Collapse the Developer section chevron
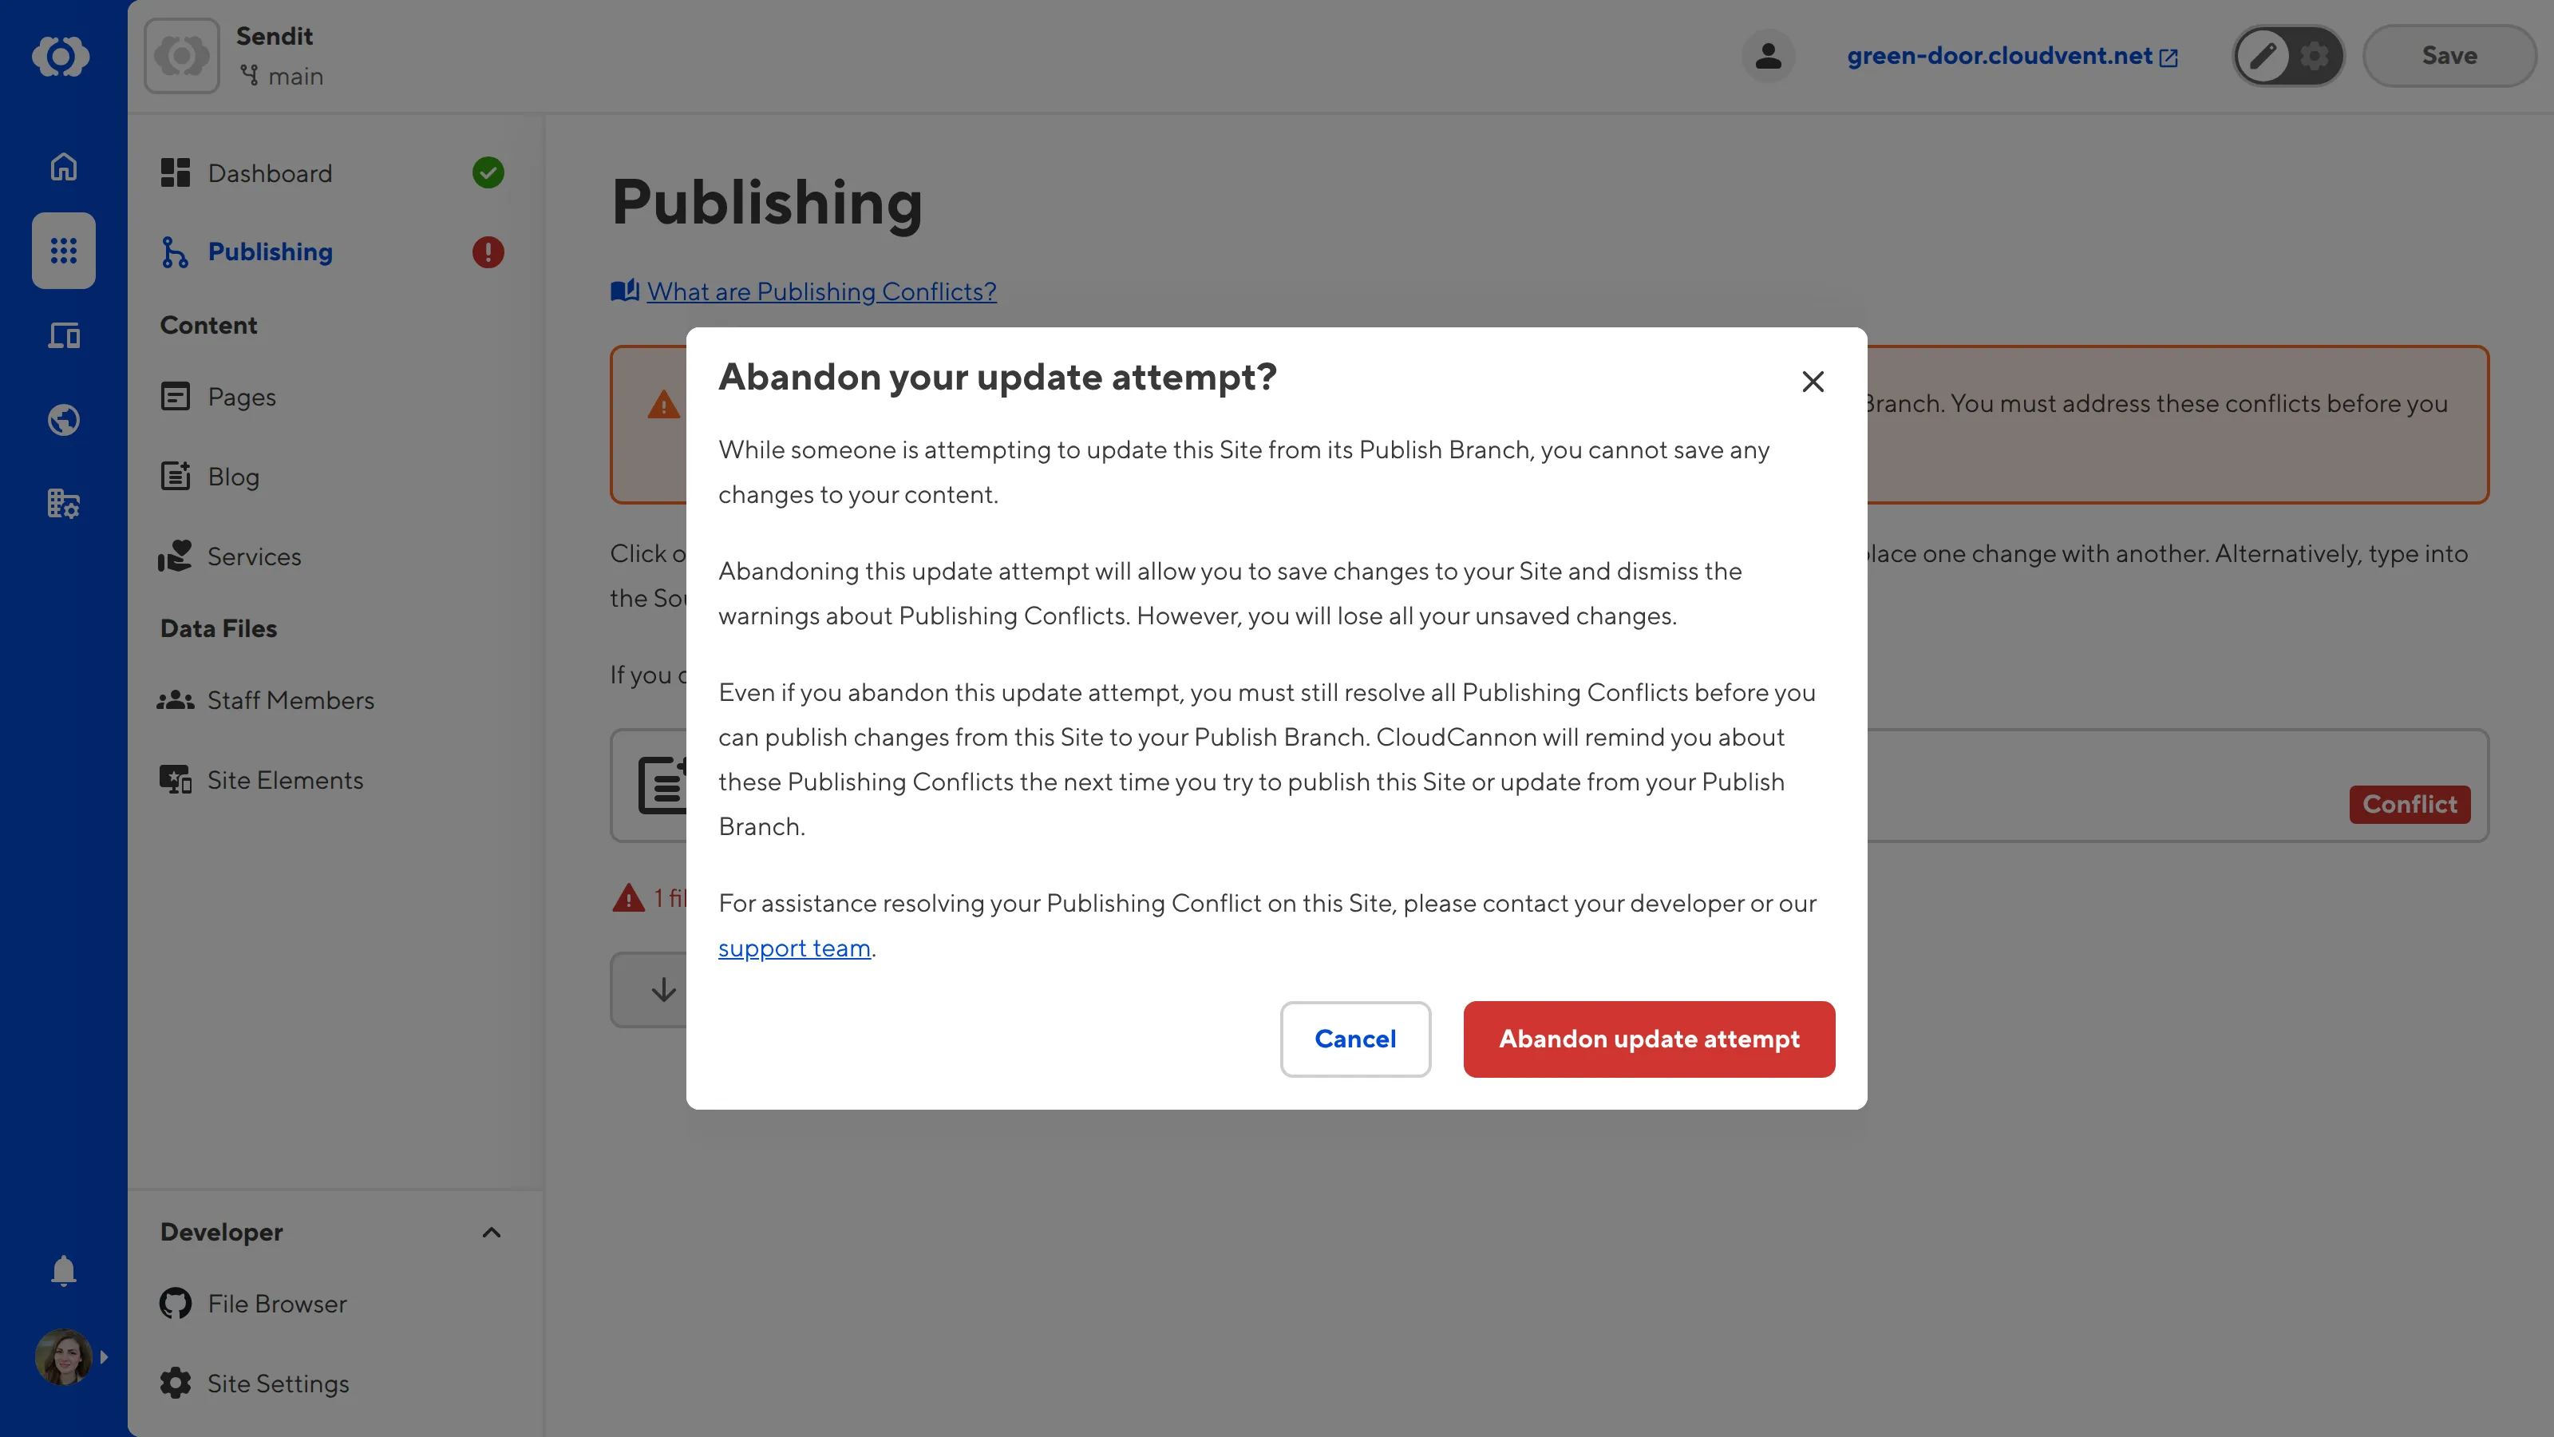This screenshot has width=2554, height=1437. pyautogui.click(x=491, y=1232)
